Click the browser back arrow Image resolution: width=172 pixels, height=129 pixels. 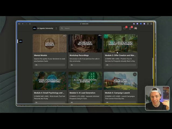23,24
